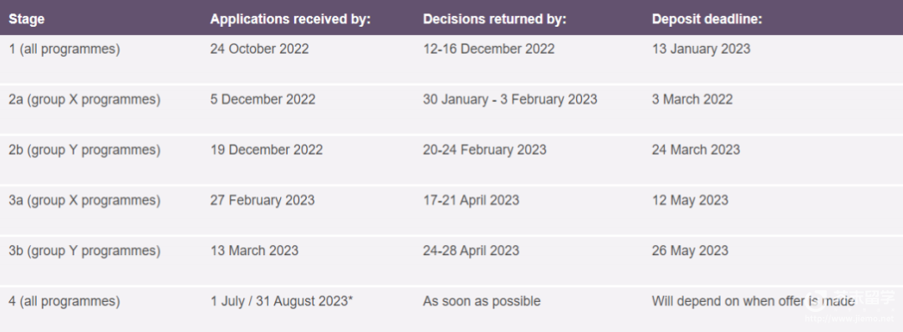This screenshot has height=332, width=903.
Task: Click the '3a (group X programmes)' row label
Action: tap(84, 201)
